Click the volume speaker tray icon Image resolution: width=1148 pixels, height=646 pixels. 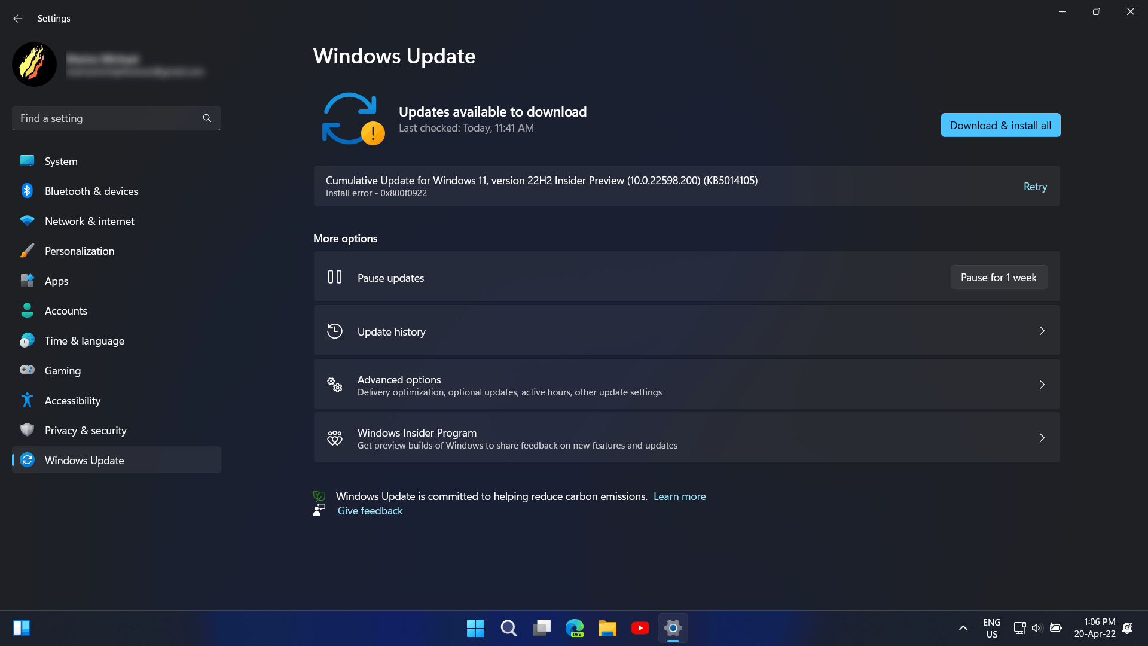coord(1037,628)
